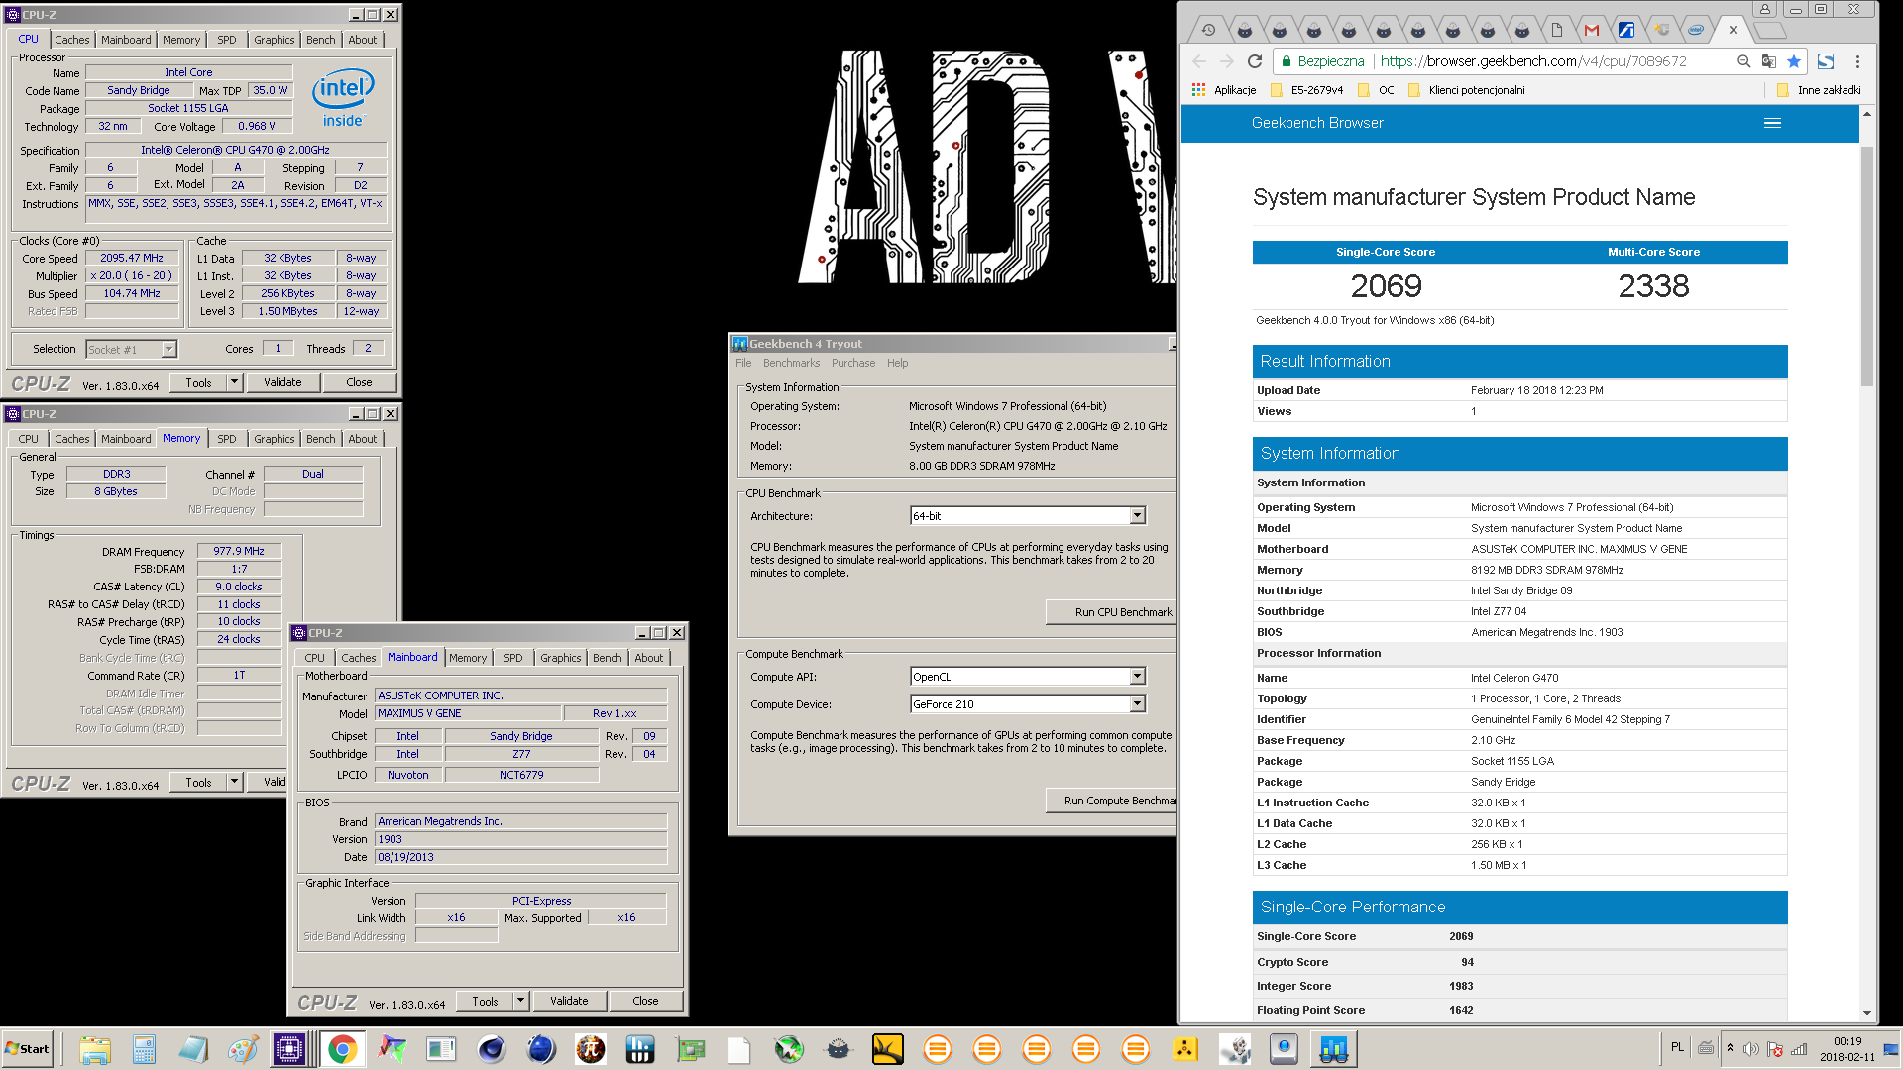Reload the Geekbench page in Chrome
1903x1070 pixels.
coord(1255,61)
